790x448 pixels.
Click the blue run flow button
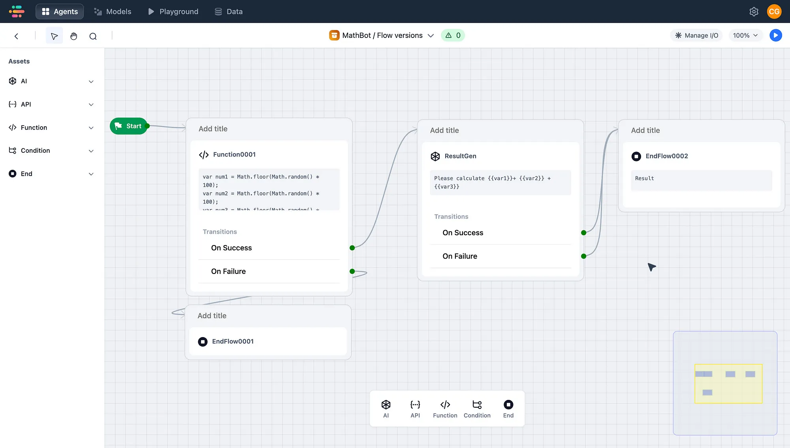tap(775, 35)
